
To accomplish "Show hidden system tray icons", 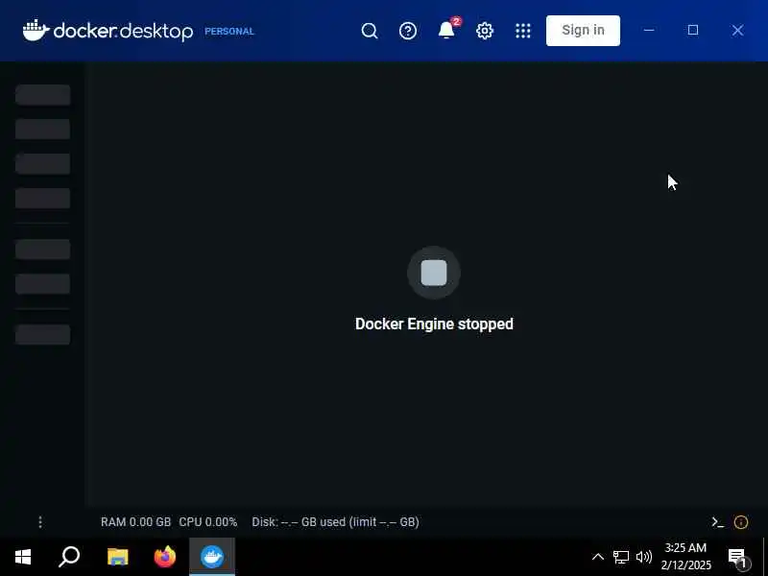I will pyautogui.click(x=597, y=557).
